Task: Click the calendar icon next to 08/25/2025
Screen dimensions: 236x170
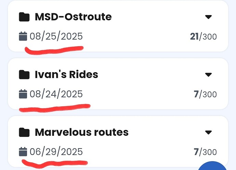Action: tap(23, 36)
